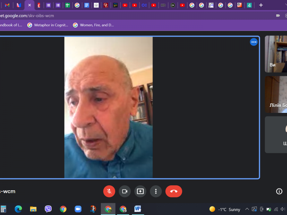Open Microsoft Word from the taskbar

pyautogui.click(x=138, y=209)
